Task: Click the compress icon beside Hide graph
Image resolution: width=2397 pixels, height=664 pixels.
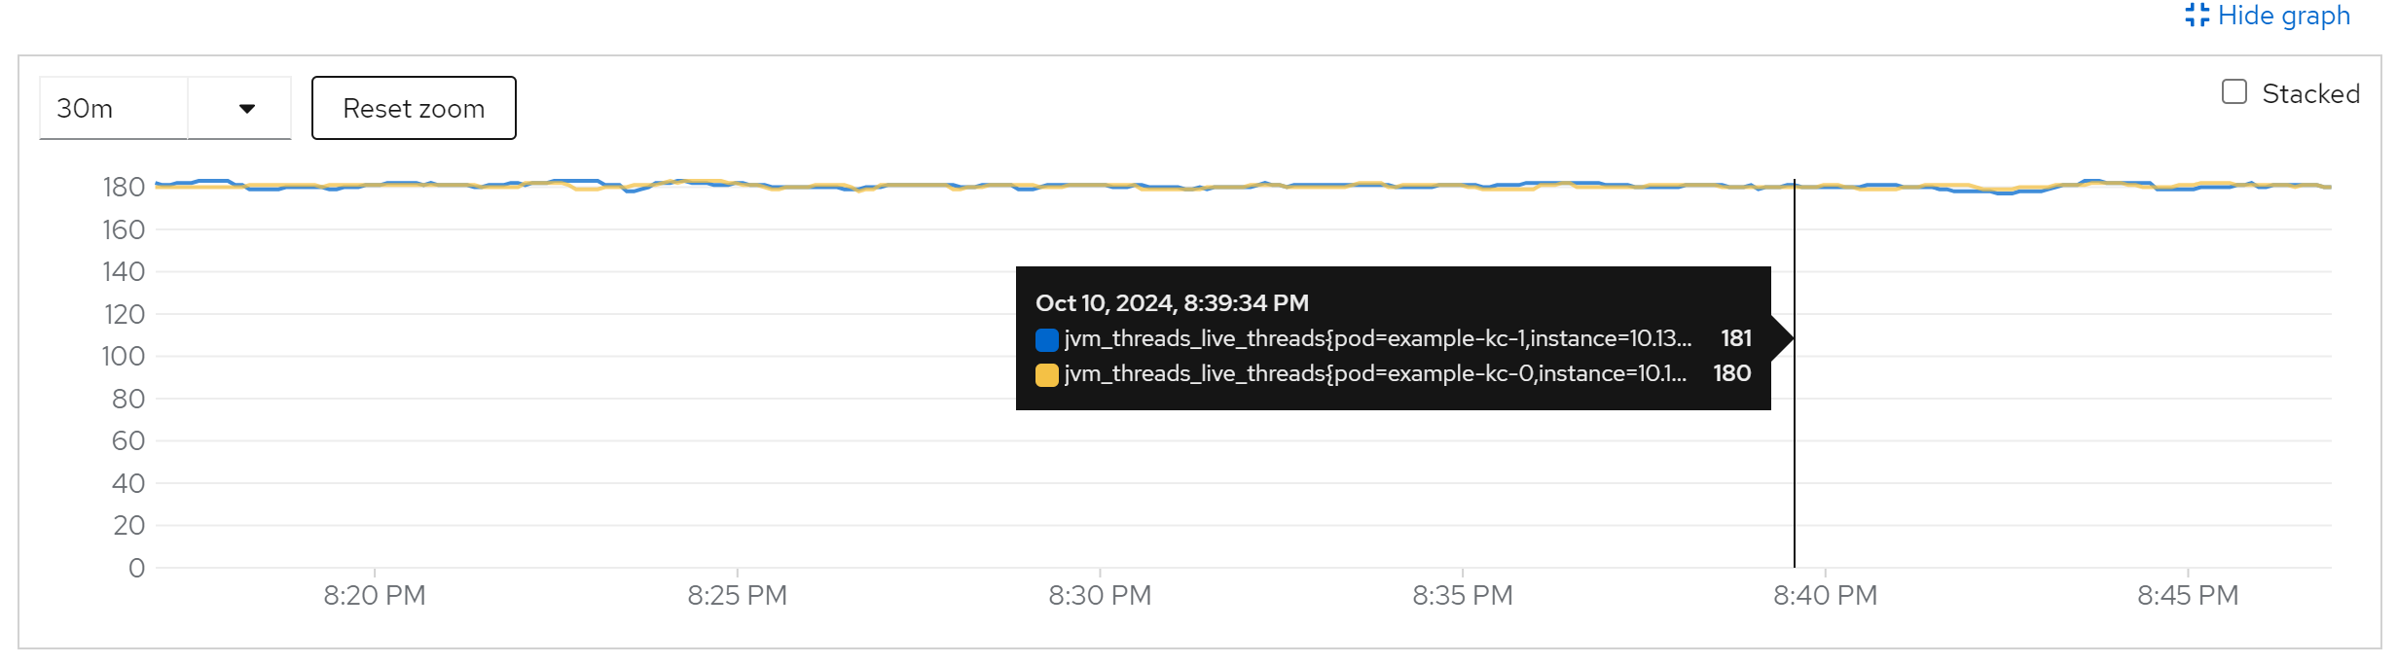Action: click(x=2197, y=16)
